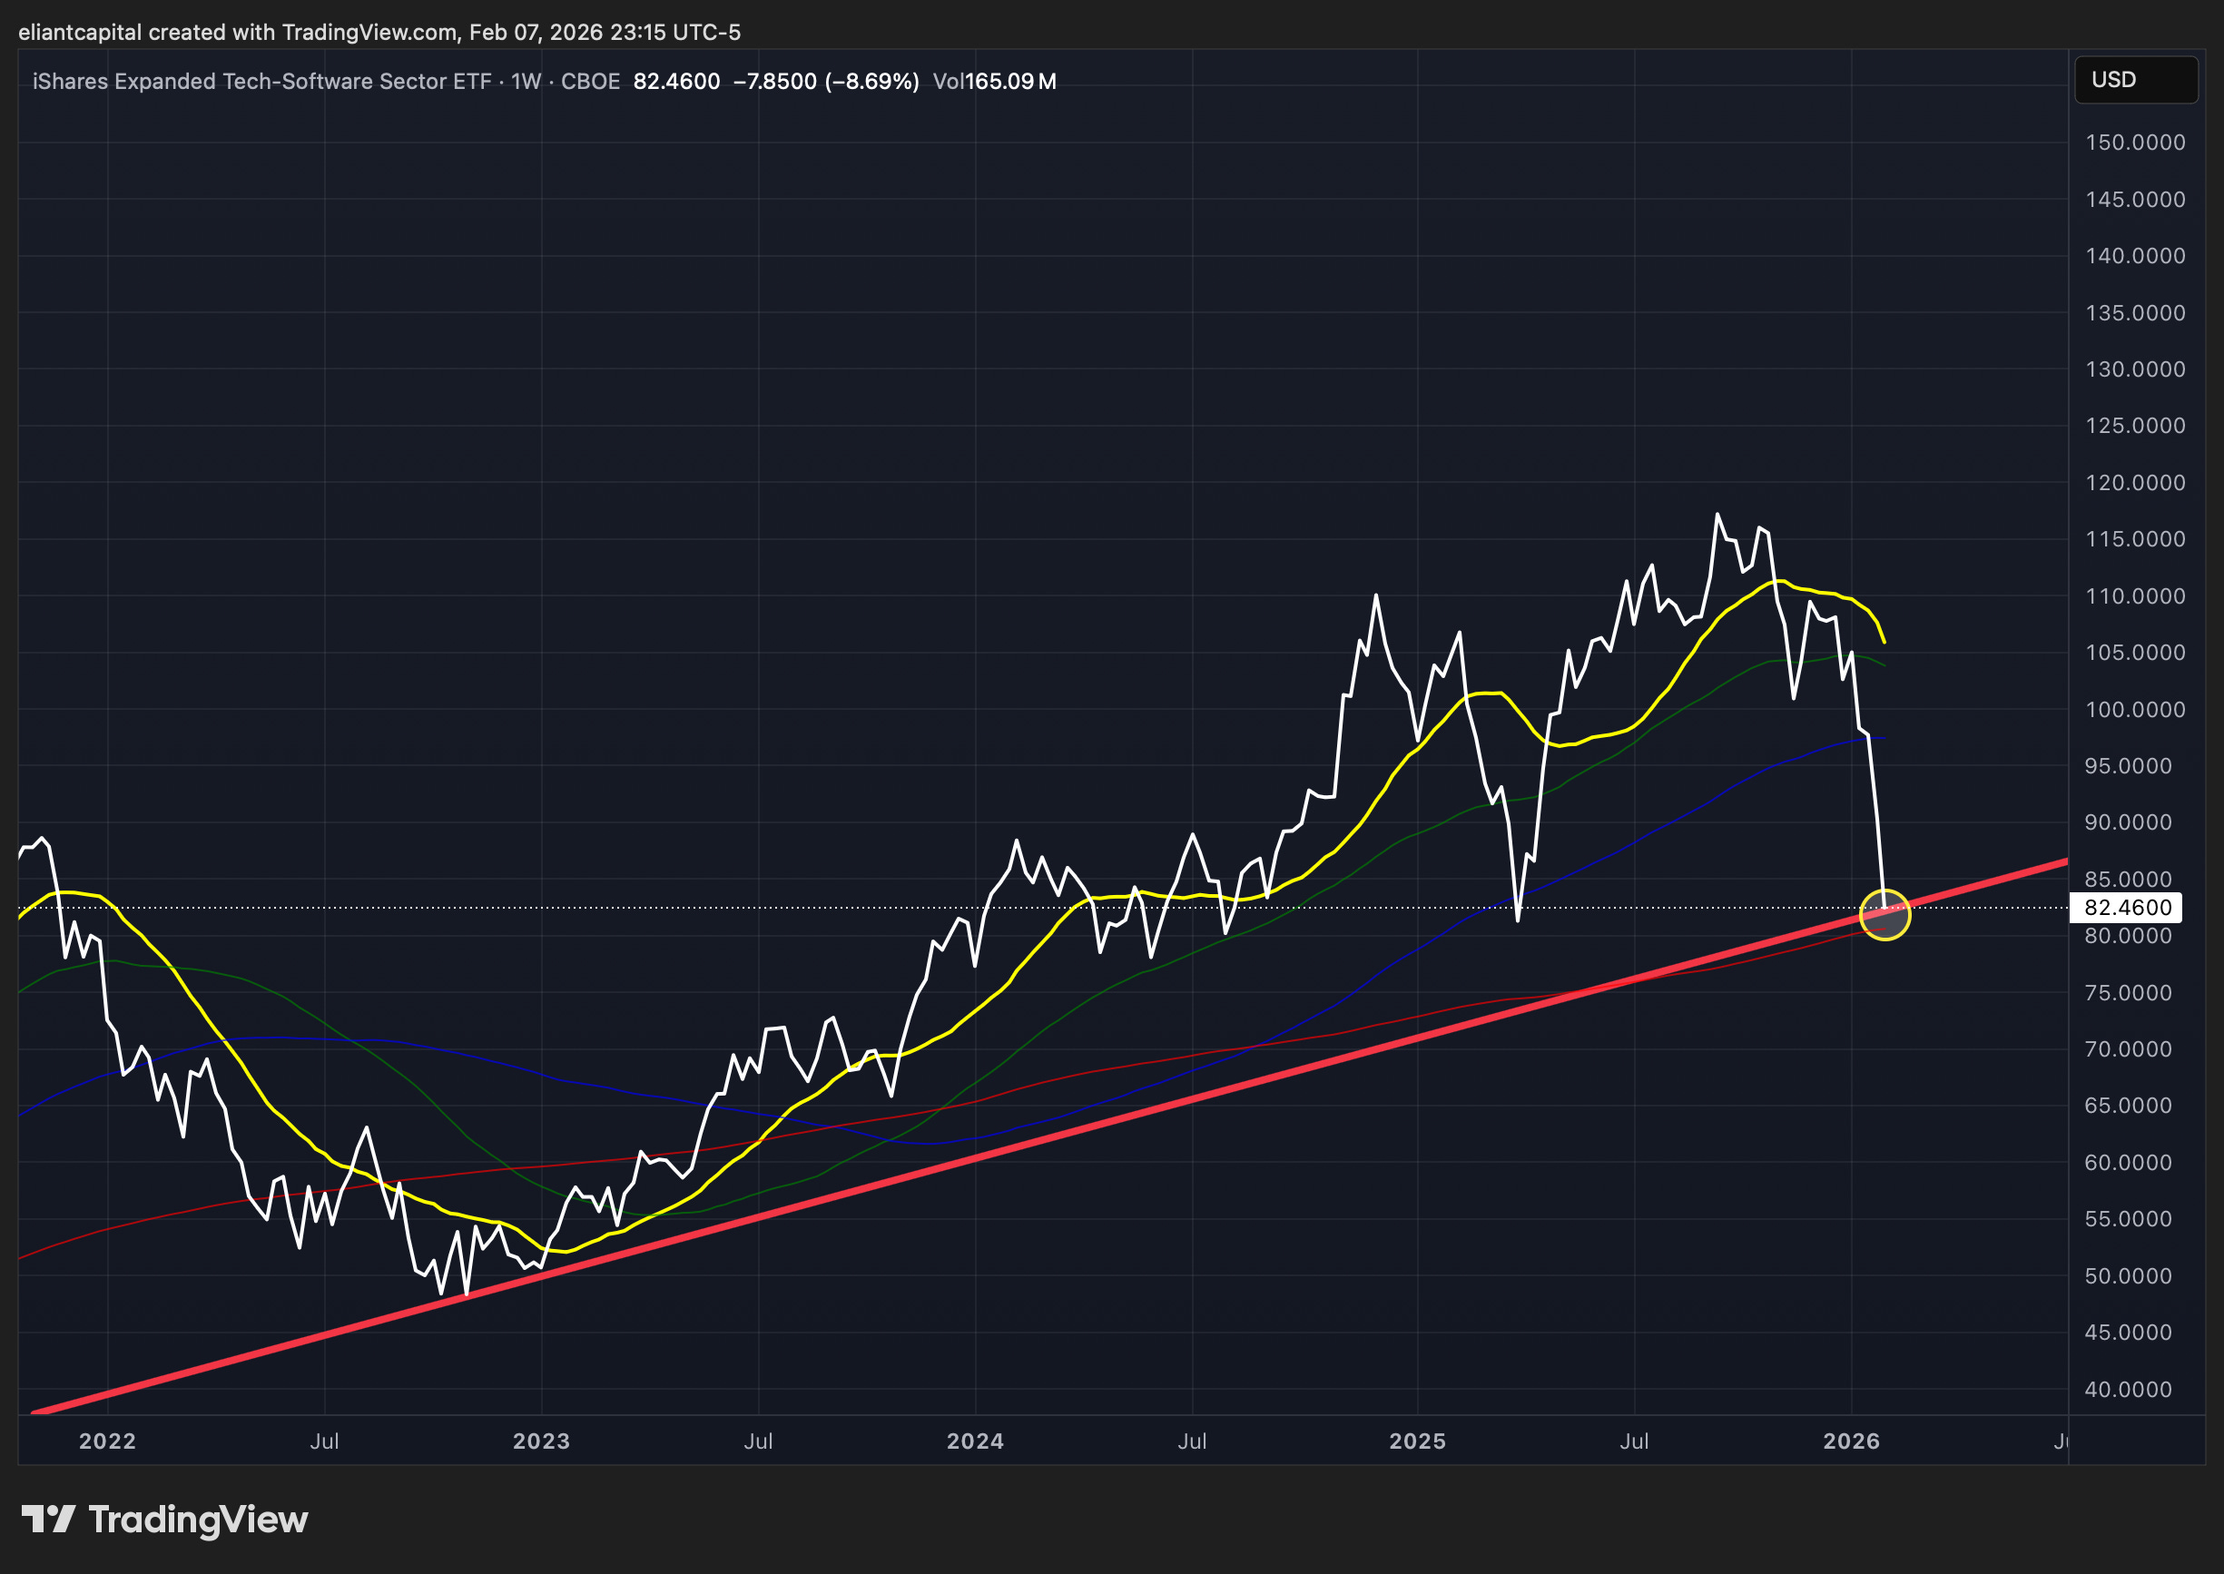Click the Vol 165.09 M volume readout

[993, 82]
